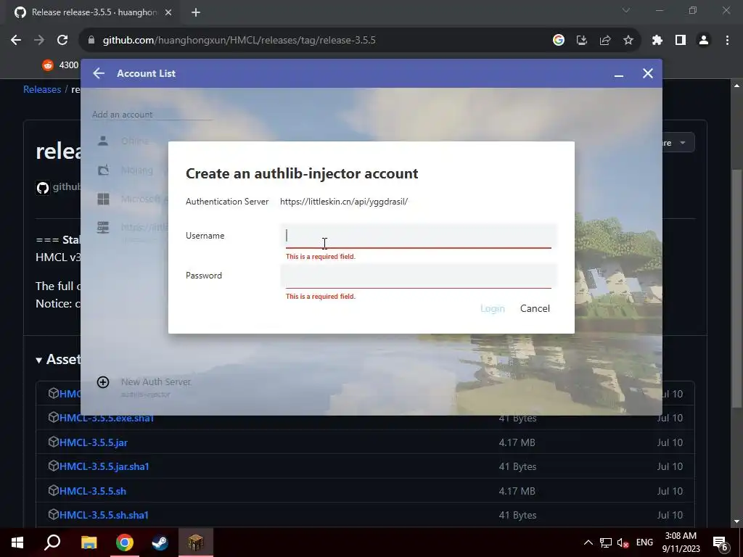This screenshot has width=743, height=557.
Task: Open Windows taskbar search
Action: pyautogui.click(x=52, y=542)
